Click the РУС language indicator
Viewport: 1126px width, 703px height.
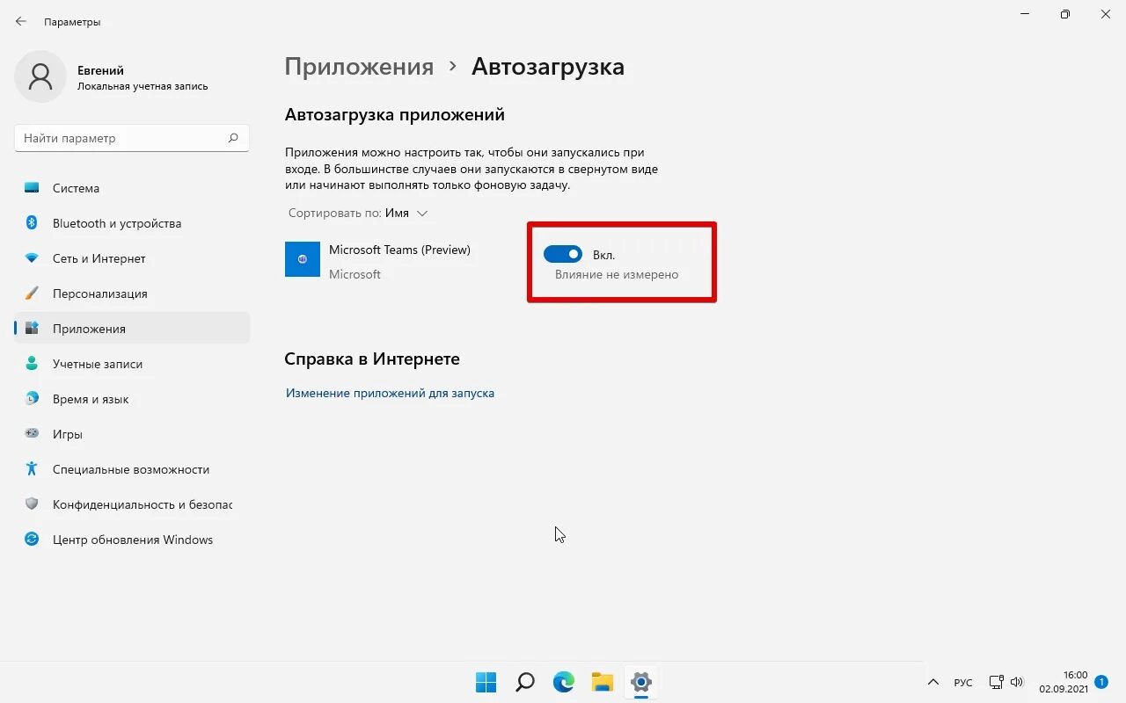coord(963,683)
